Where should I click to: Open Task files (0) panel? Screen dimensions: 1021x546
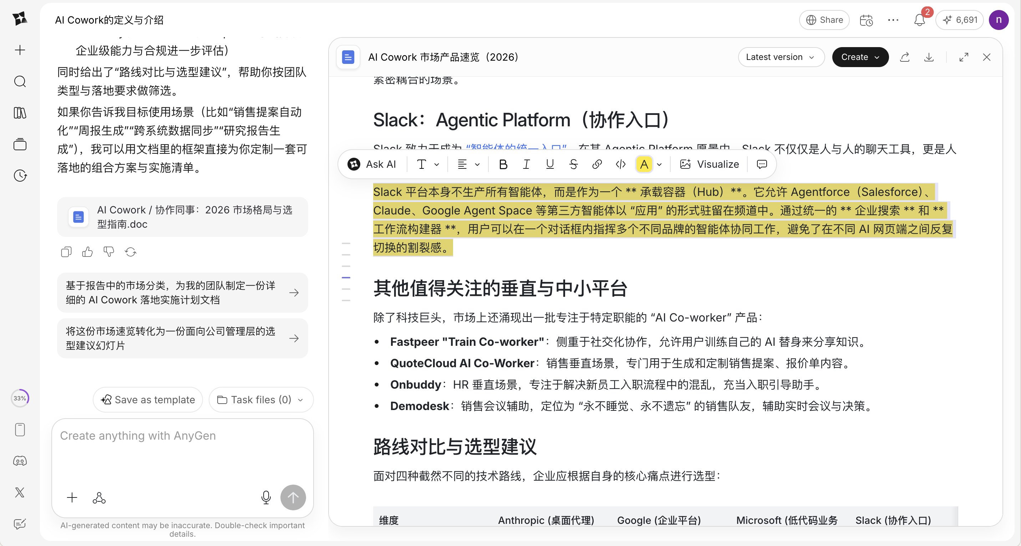(x=260, y=400)
